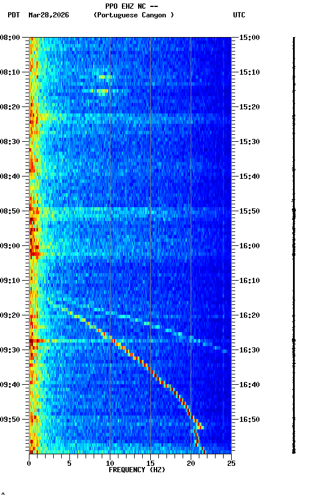Click the 15:50 UTC time label
The width and height of the screenshot is (319, 500).
click(250, 211)
